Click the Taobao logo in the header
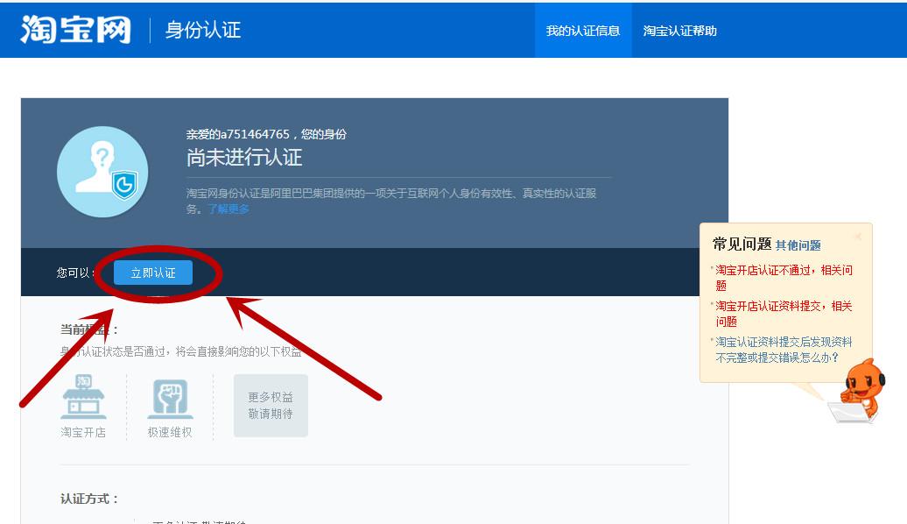Viewport: 907px width, 524px height. click(76, 30)
